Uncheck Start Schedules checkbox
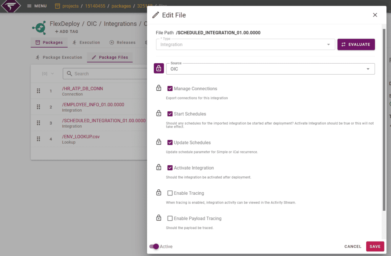Viewport: 391px width, 256px height. pos(170,114)
